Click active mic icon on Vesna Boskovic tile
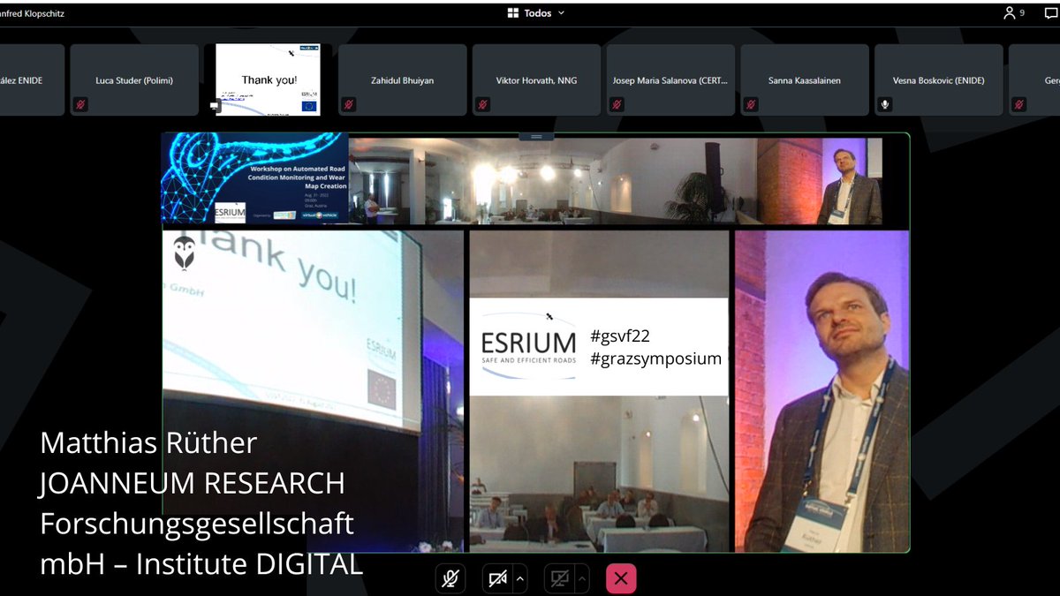Screen dimensions: 1060x596 (x=885, y=105)
